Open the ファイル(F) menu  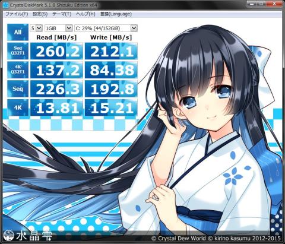(x=17, y=14)
